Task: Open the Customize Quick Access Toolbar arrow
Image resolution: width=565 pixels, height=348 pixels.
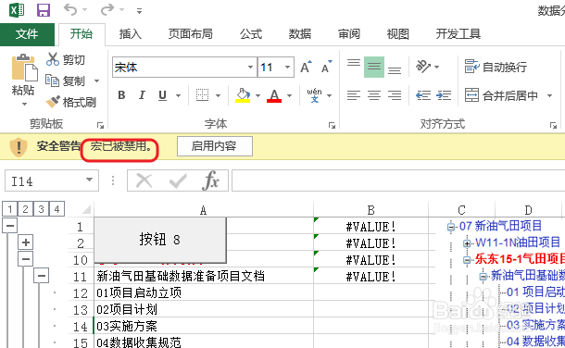Action: (139, 11)
